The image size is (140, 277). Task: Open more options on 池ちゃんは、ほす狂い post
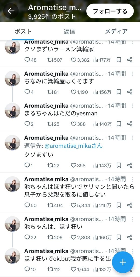(x=132, y=219)
